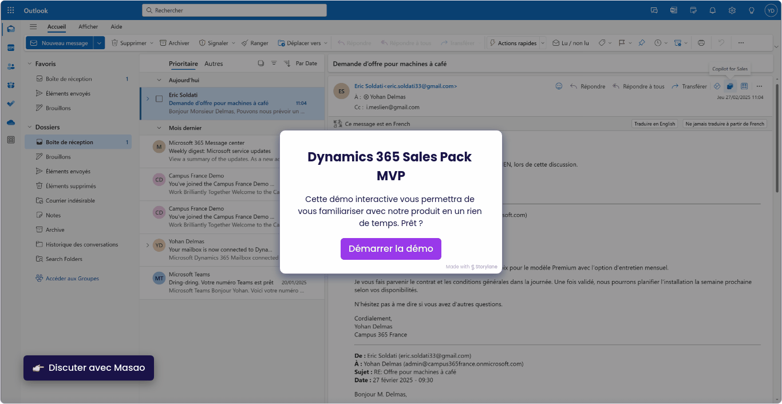This screenshot has width=782, height=404.
Task: Open the app launcher grid icon
Action: coord(11,10)
